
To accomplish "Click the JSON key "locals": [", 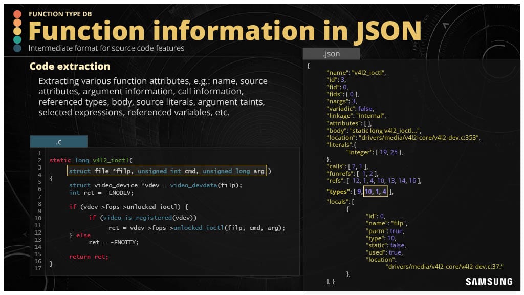I will coord(340,202).
